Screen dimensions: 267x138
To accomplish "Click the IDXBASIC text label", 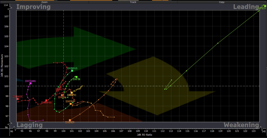I will [18, 97].
